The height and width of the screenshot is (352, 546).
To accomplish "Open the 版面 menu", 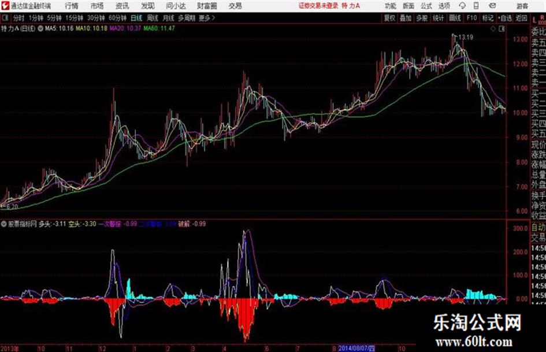I will point(408,6).
